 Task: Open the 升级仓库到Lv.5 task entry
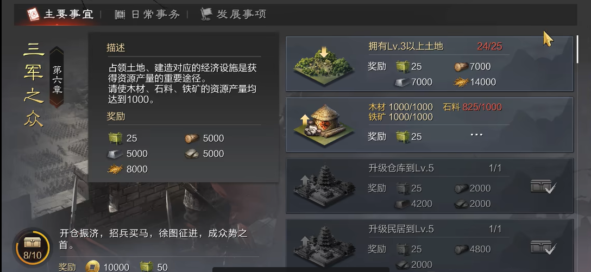point(429,186)
